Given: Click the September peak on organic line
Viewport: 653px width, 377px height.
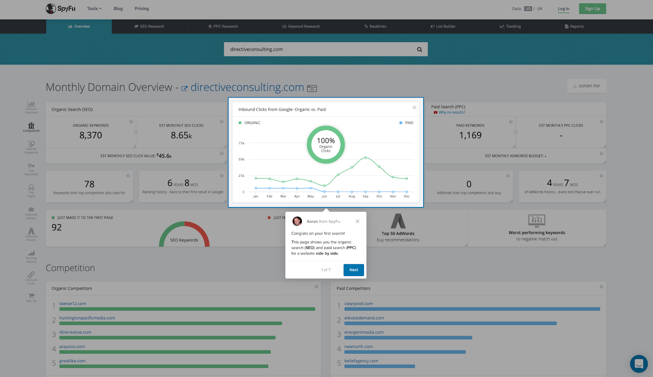Looking at the screenshot, I should (x=365, y=158).
